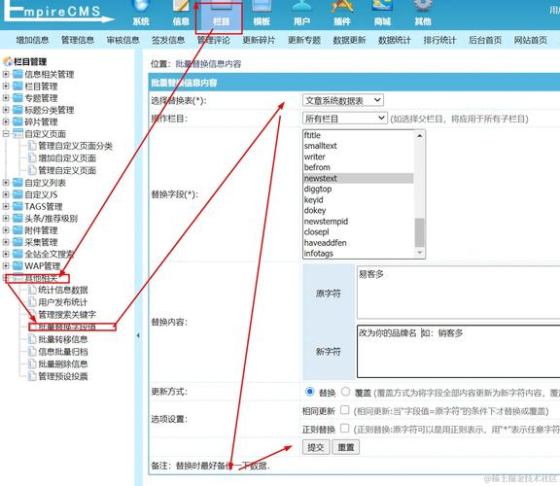The width and height of the screenshot is (560, 486).
Task: Expand the 栏目管理 tree node
Action: click(x=6, y=87)
